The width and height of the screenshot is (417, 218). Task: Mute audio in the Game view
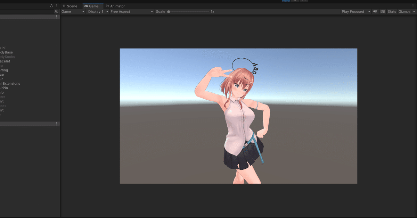[x=375, y=11]
